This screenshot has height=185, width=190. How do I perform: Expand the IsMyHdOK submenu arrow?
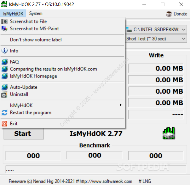tap(120, 105)
